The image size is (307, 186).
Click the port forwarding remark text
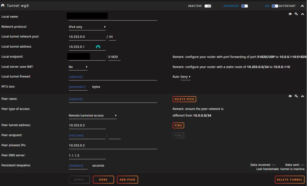[239, 57]
